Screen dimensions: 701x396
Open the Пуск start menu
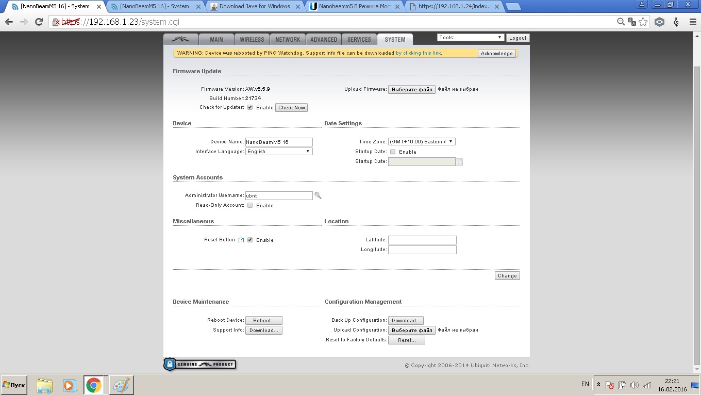[x=14, y=385]
